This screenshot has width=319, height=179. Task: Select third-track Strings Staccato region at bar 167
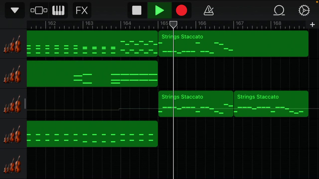click(271, 104)
